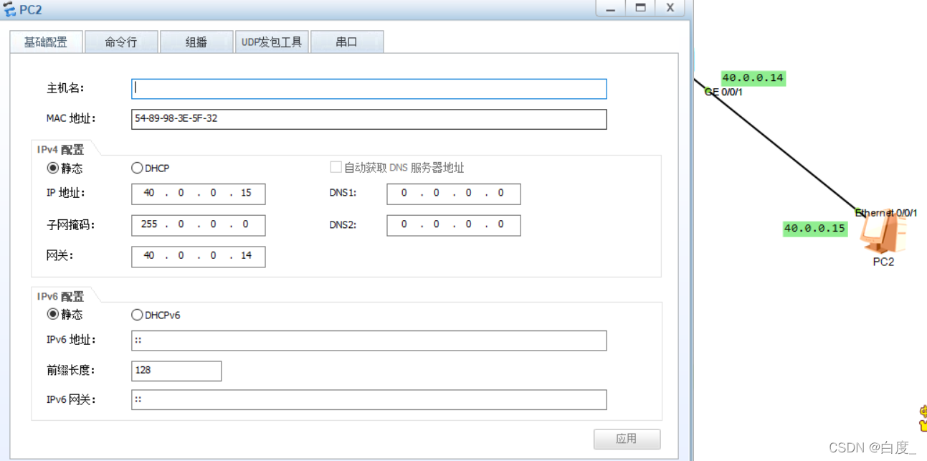Click the MAC 地址 field
The height and width of the screenshot is (461, 927).
369,119
